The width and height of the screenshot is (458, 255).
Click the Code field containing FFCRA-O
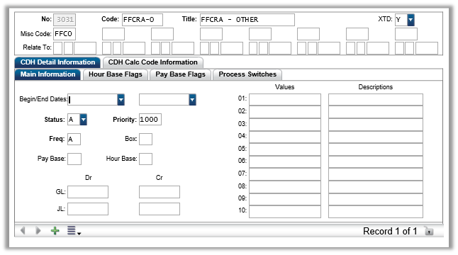tap(143, 20)
